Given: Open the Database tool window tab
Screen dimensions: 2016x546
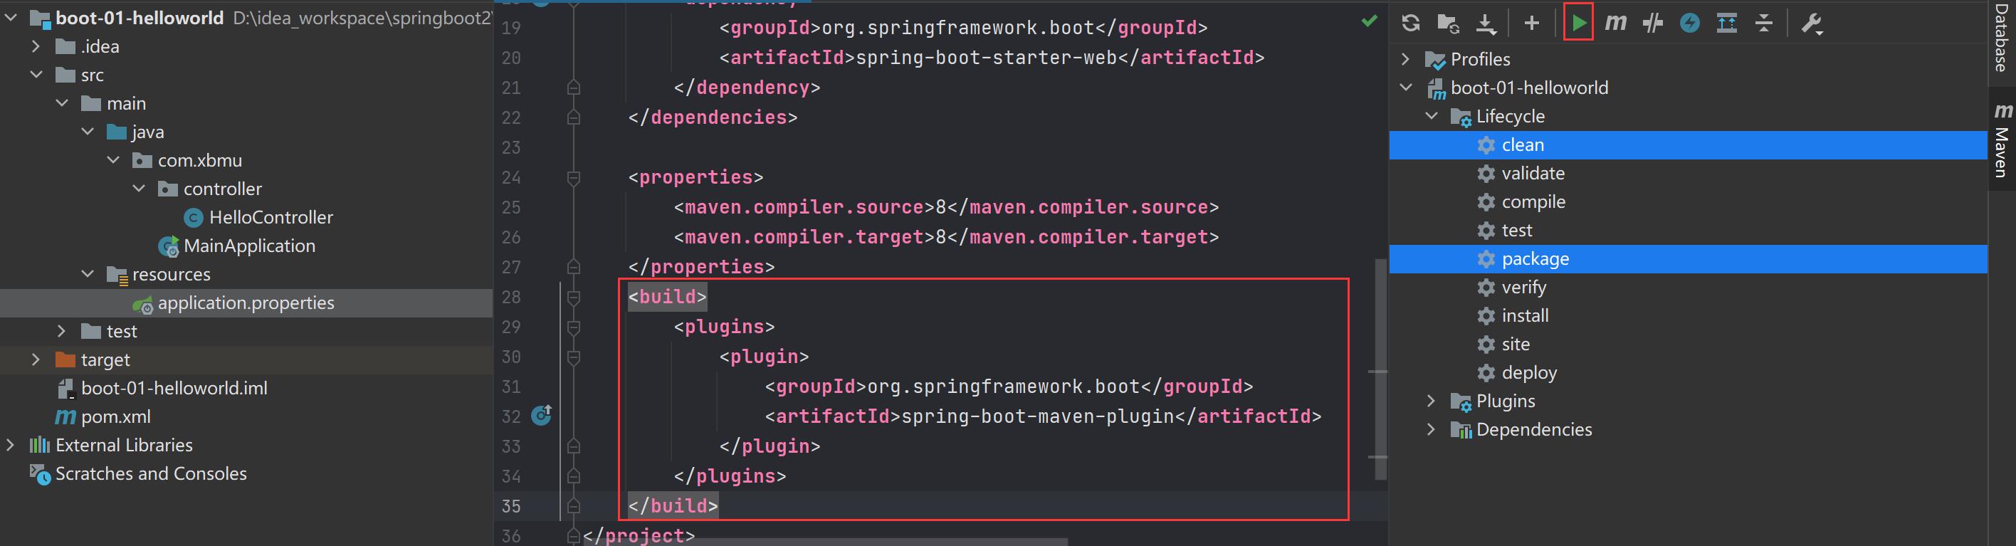Looking at the screenshot, I should point(2001,37).
